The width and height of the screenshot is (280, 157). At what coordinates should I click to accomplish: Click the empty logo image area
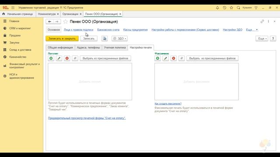(x=90, y=82)
